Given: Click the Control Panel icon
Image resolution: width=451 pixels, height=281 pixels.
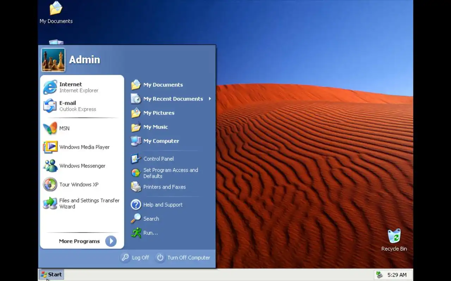Looking at the screenshot, I should click(136, 159).
